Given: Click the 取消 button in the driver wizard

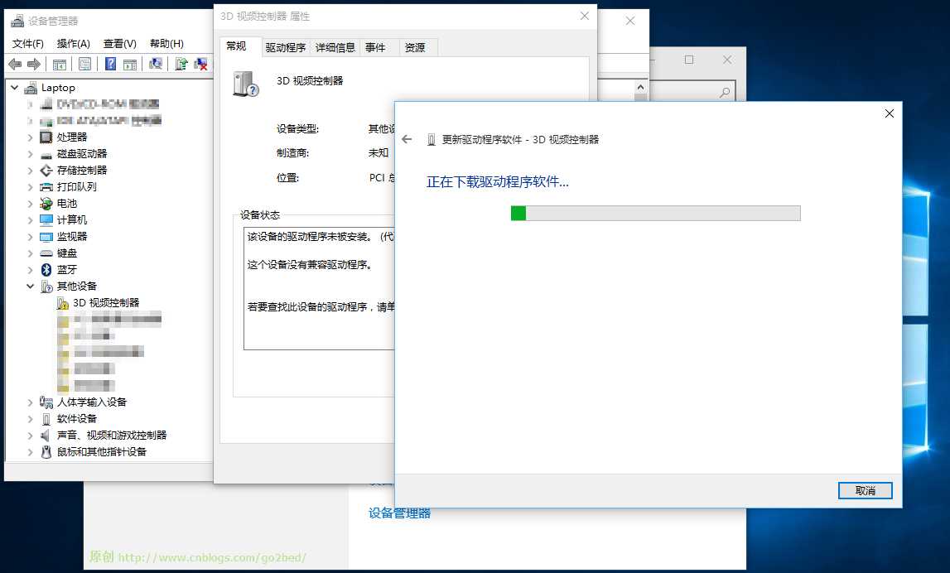Looking at the screenshot, I should [866, 491].
